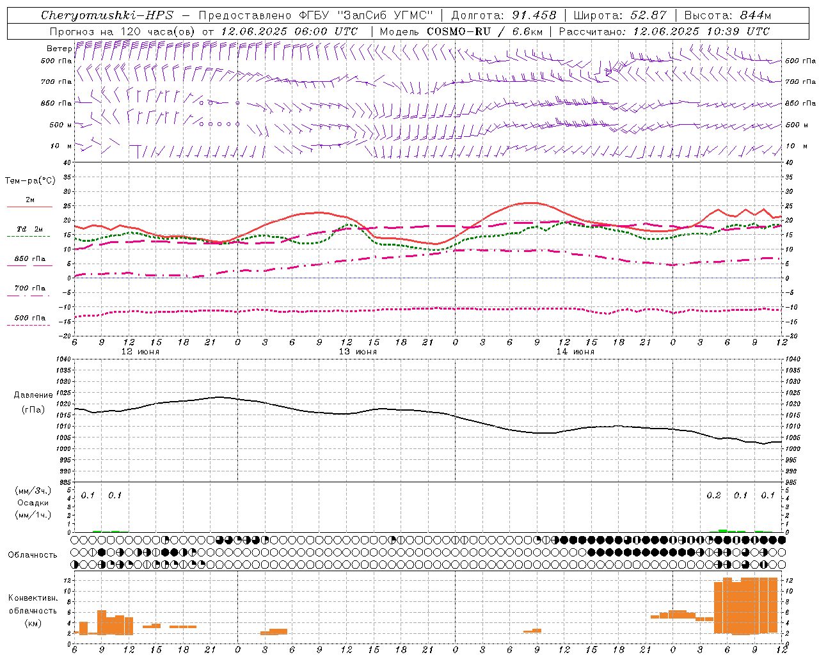Select the '(мм/1ч.)' precipitation unit label

point(33,515)
